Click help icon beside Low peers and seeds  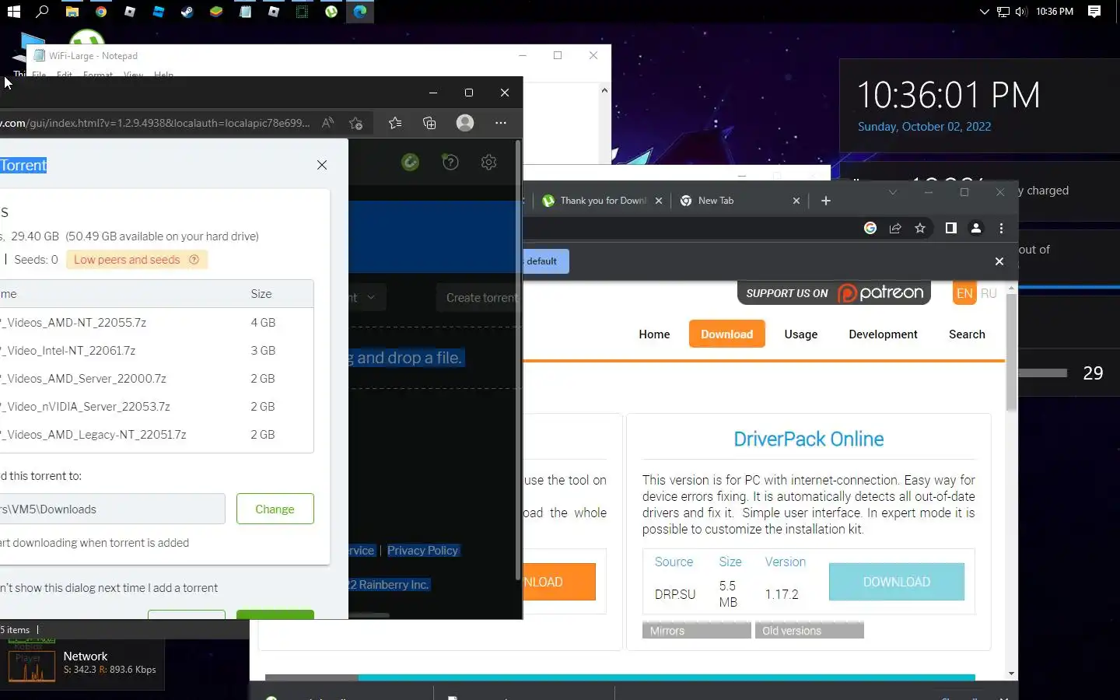tap(194, 260)
